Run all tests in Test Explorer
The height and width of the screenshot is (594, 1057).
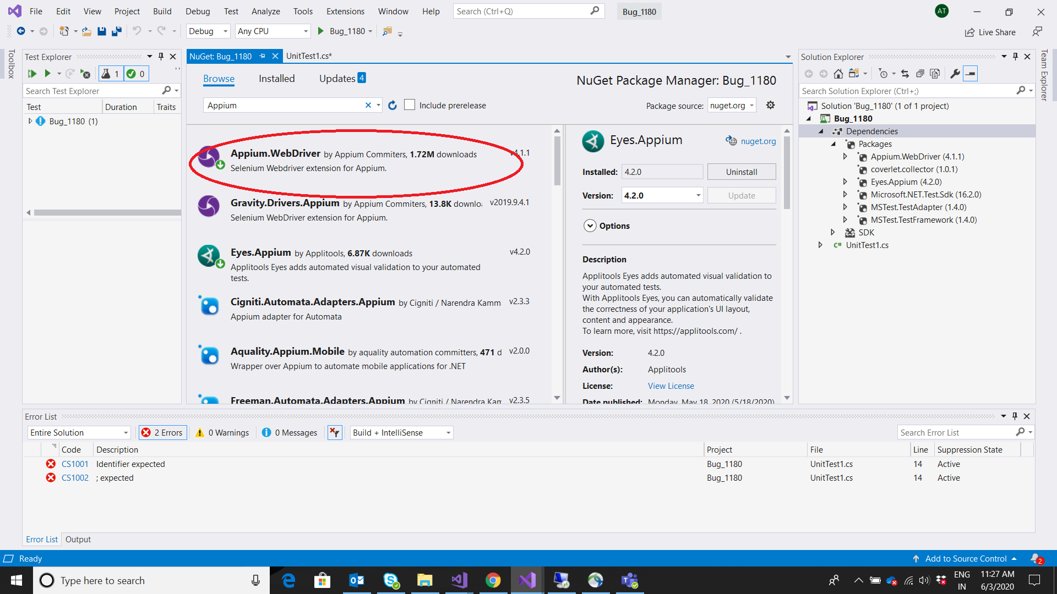click(x=32, y=73)
